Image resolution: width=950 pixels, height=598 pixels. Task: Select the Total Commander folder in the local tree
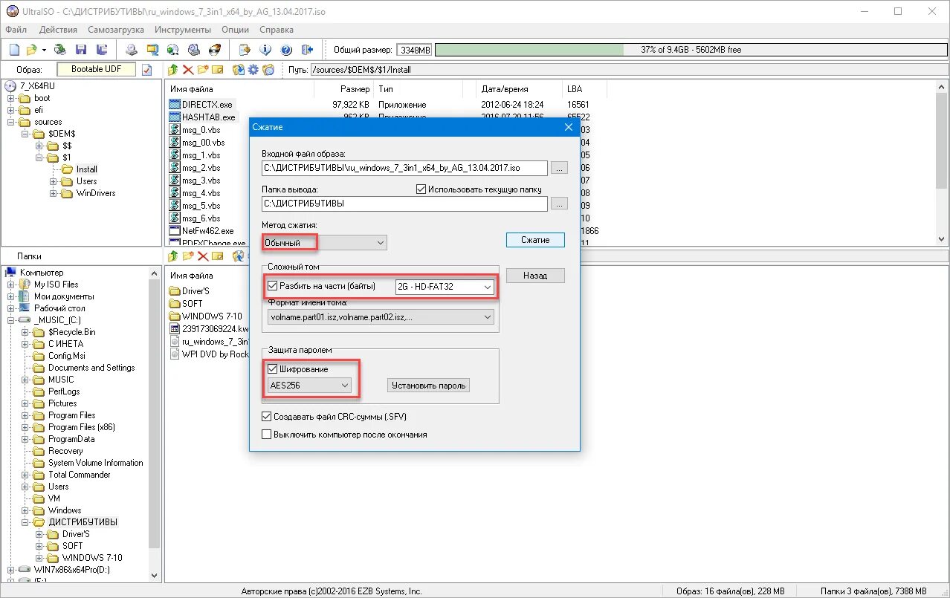(79, 475)
